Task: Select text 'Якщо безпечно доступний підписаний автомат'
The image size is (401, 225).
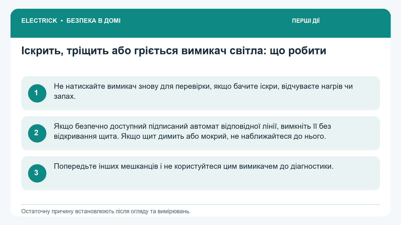Action: (136, 126)
